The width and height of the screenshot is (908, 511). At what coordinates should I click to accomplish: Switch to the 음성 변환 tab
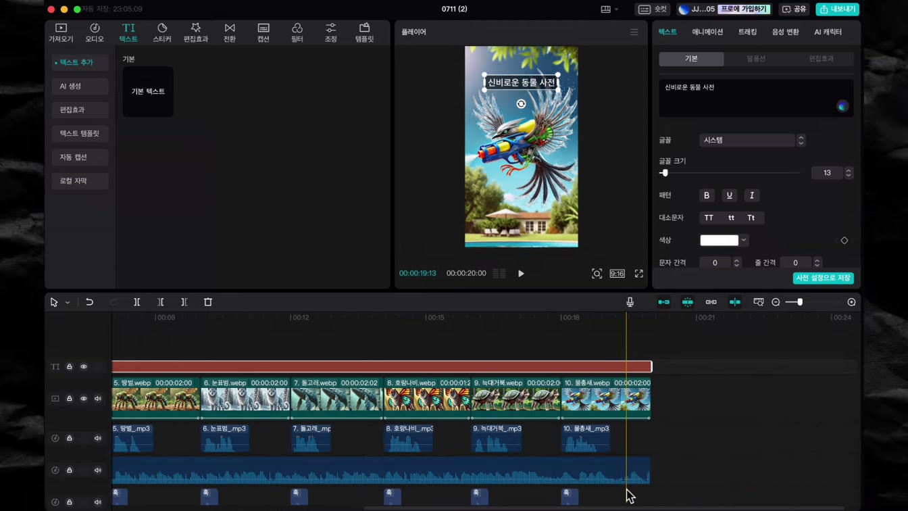tap(785, 32)
